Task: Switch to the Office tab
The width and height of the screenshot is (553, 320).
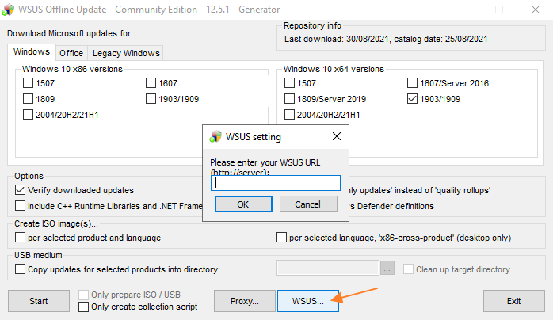Action: pyautogui.click(x=71, y=54)
